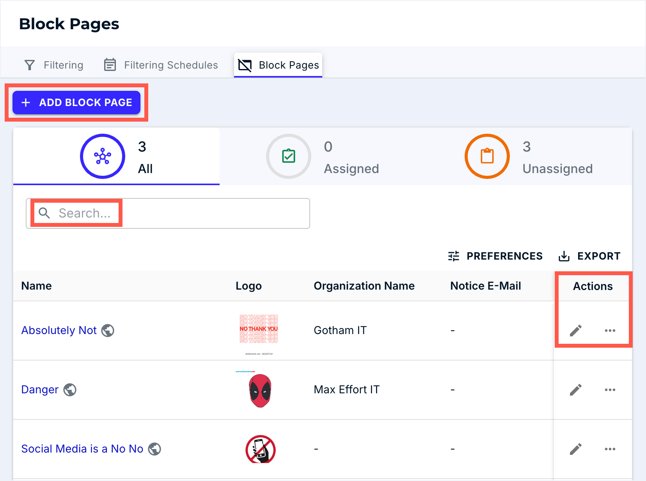Click the pencil icon for Danger row
Viewport: 646px width, 481px height.
point(575,390)
